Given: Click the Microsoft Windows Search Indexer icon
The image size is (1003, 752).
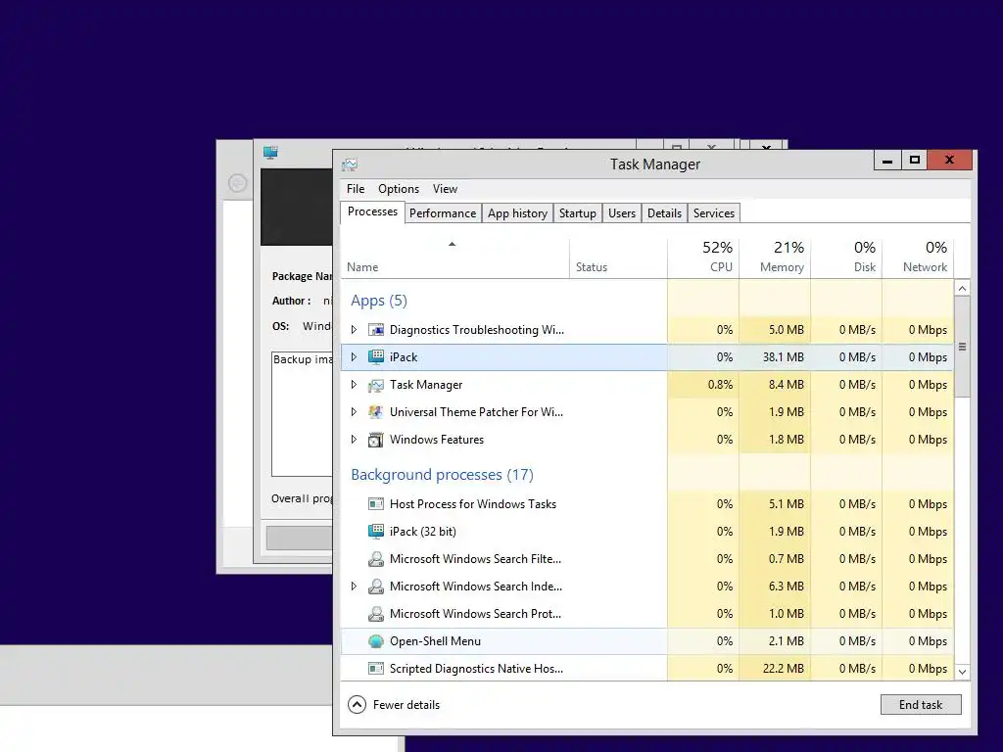Looking at the screenshot, I should click(x=376, y=587).
